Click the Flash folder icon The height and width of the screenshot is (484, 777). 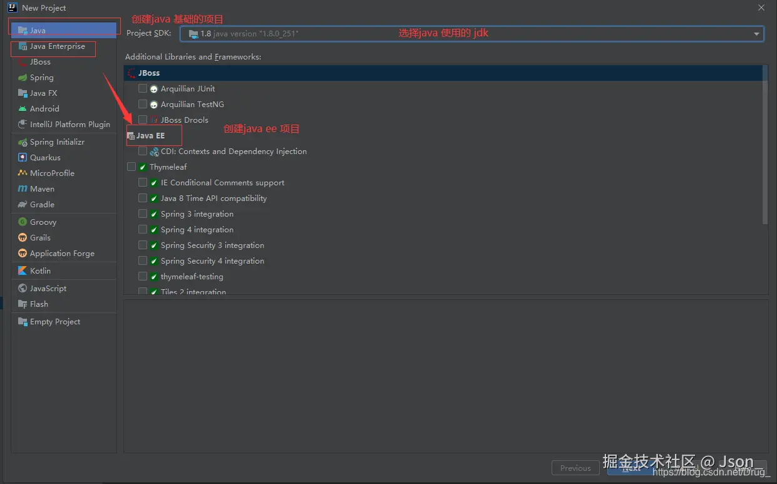tap(23, 304)
